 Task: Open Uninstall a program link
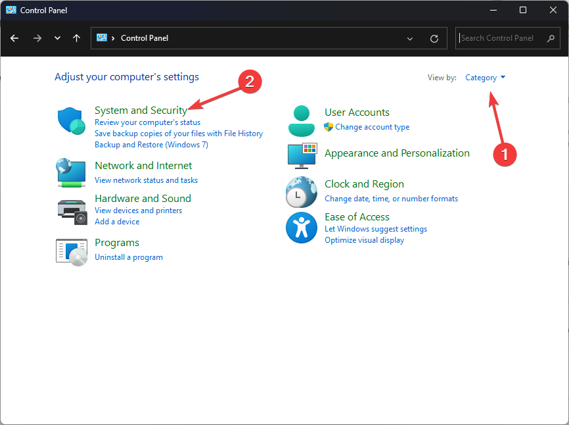point(129,257)
